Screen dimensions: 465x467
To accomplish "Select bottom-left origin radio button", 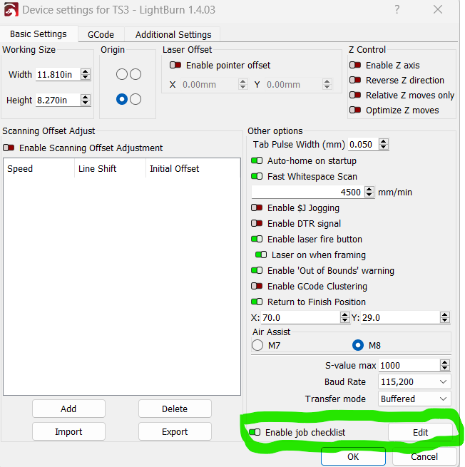I will pos(122,99).
